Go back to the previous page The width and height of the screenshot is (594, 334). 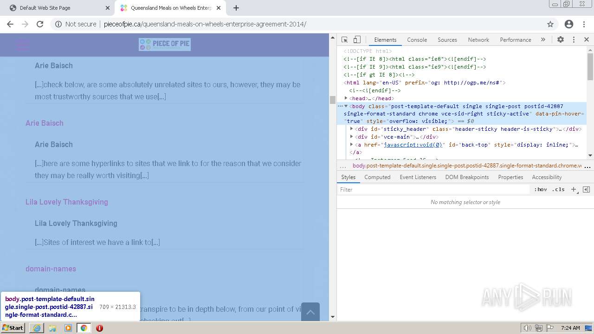click(x=10, y=24)
